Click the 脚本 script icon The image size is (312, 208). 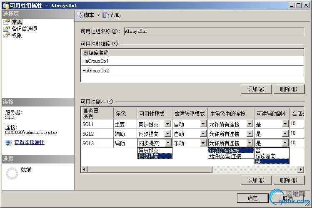tap(80, 15)
